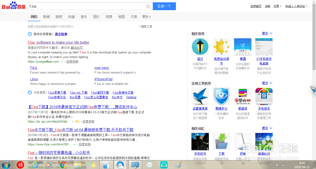Open File Explorer folder on taskbar
The height and width of the screenshot is (169, 316).
tap(78, 165)
